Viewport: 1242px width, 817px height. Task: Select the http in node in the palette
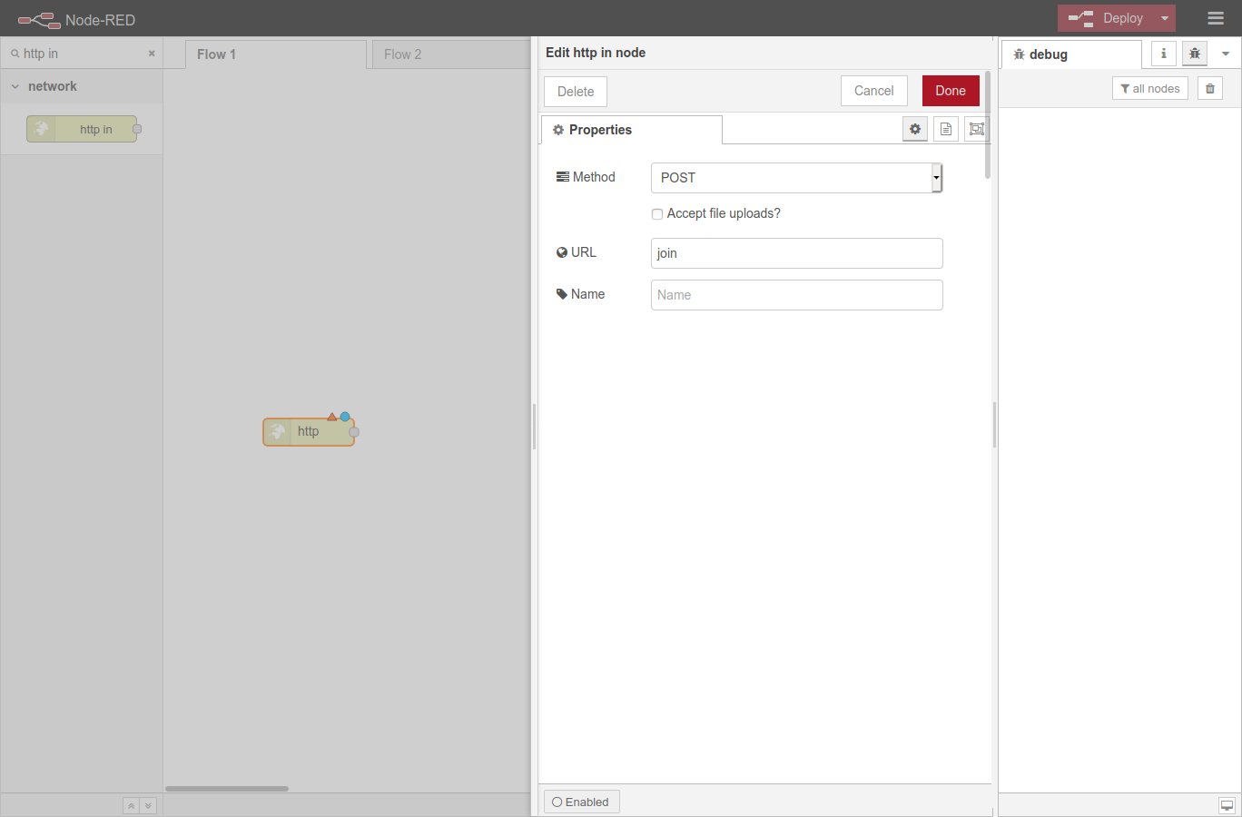(x=82, y=128)
